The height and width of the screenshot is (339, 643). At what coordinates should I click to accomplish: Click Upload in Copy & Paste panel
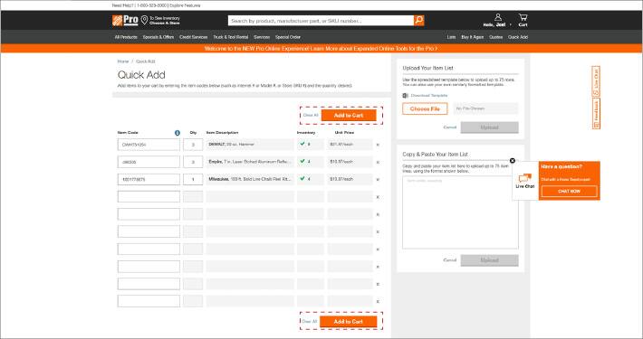click(489, 260)
